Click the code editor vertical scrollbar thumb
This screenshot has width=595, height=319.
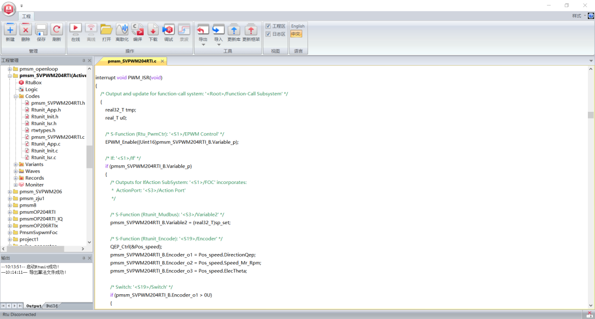click(591, 115)
